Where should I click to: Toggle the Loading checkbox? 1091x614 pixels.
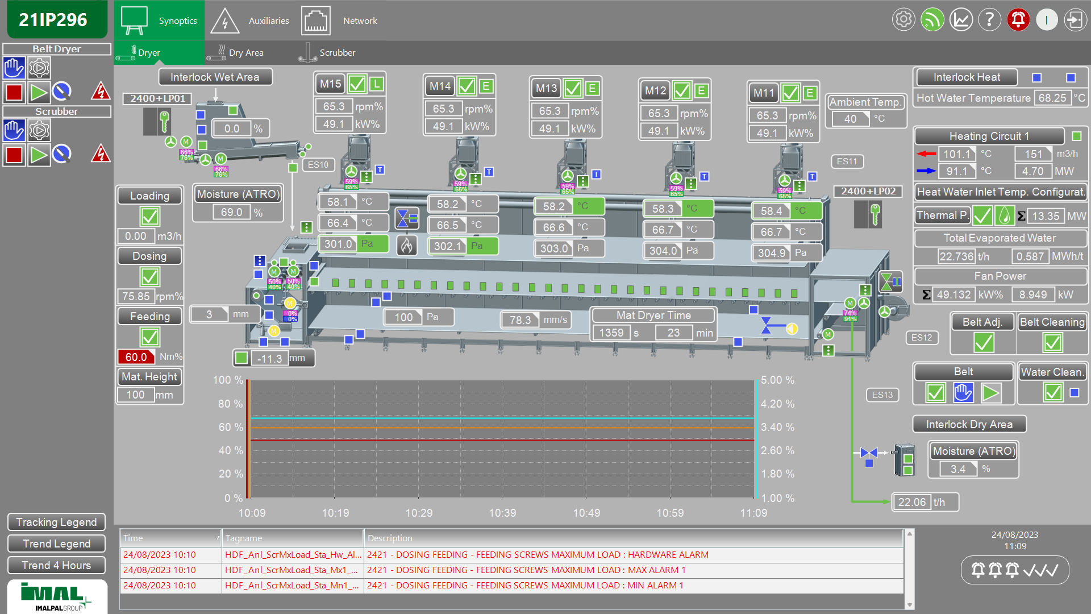tap(150, 217)
